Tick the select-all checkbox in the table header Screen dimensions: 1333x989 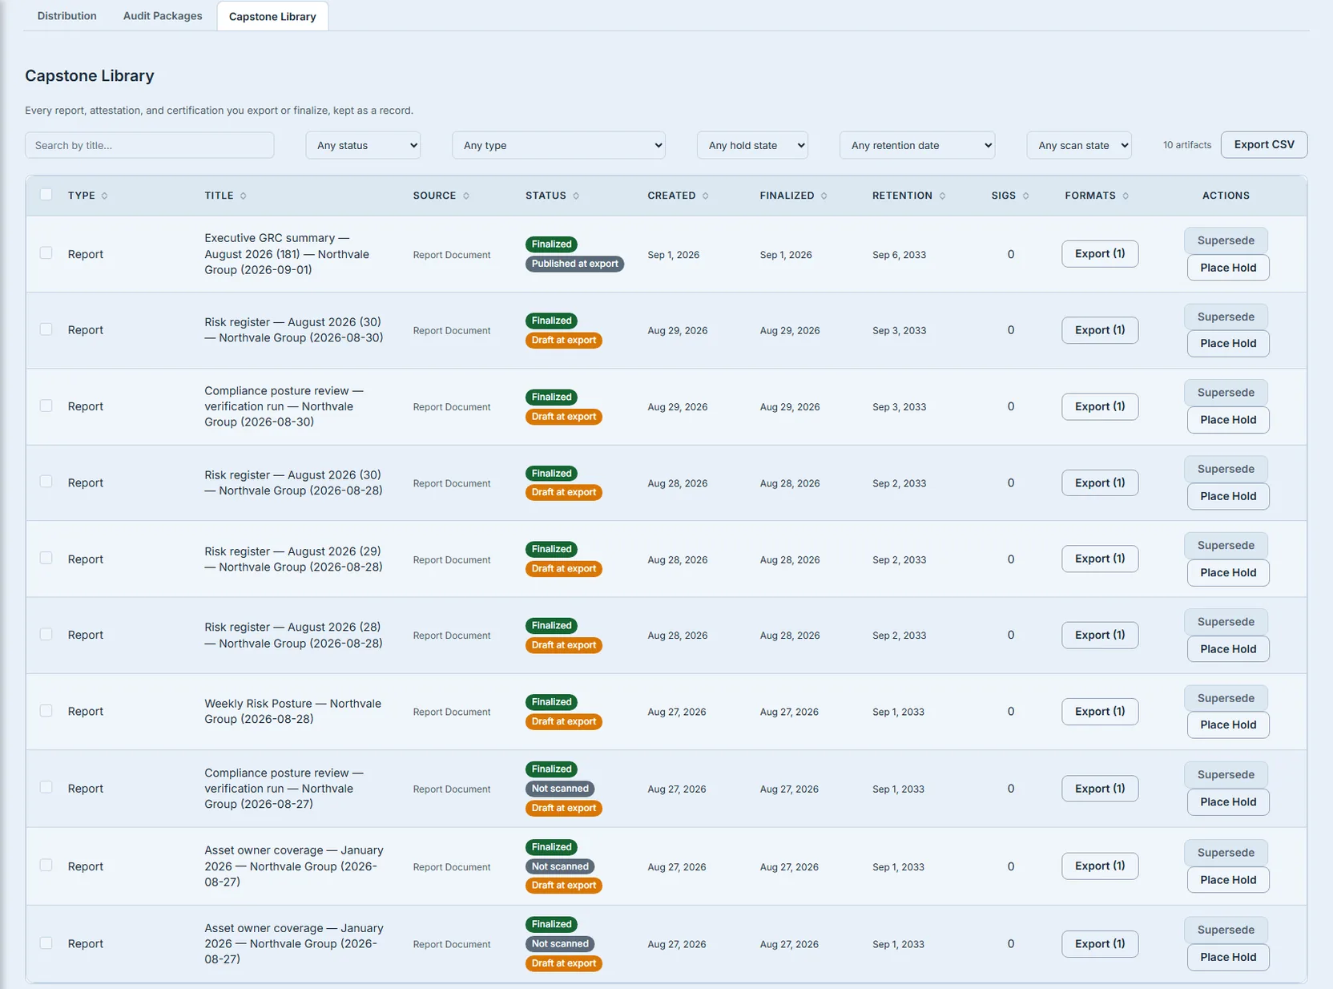(46, 195)
